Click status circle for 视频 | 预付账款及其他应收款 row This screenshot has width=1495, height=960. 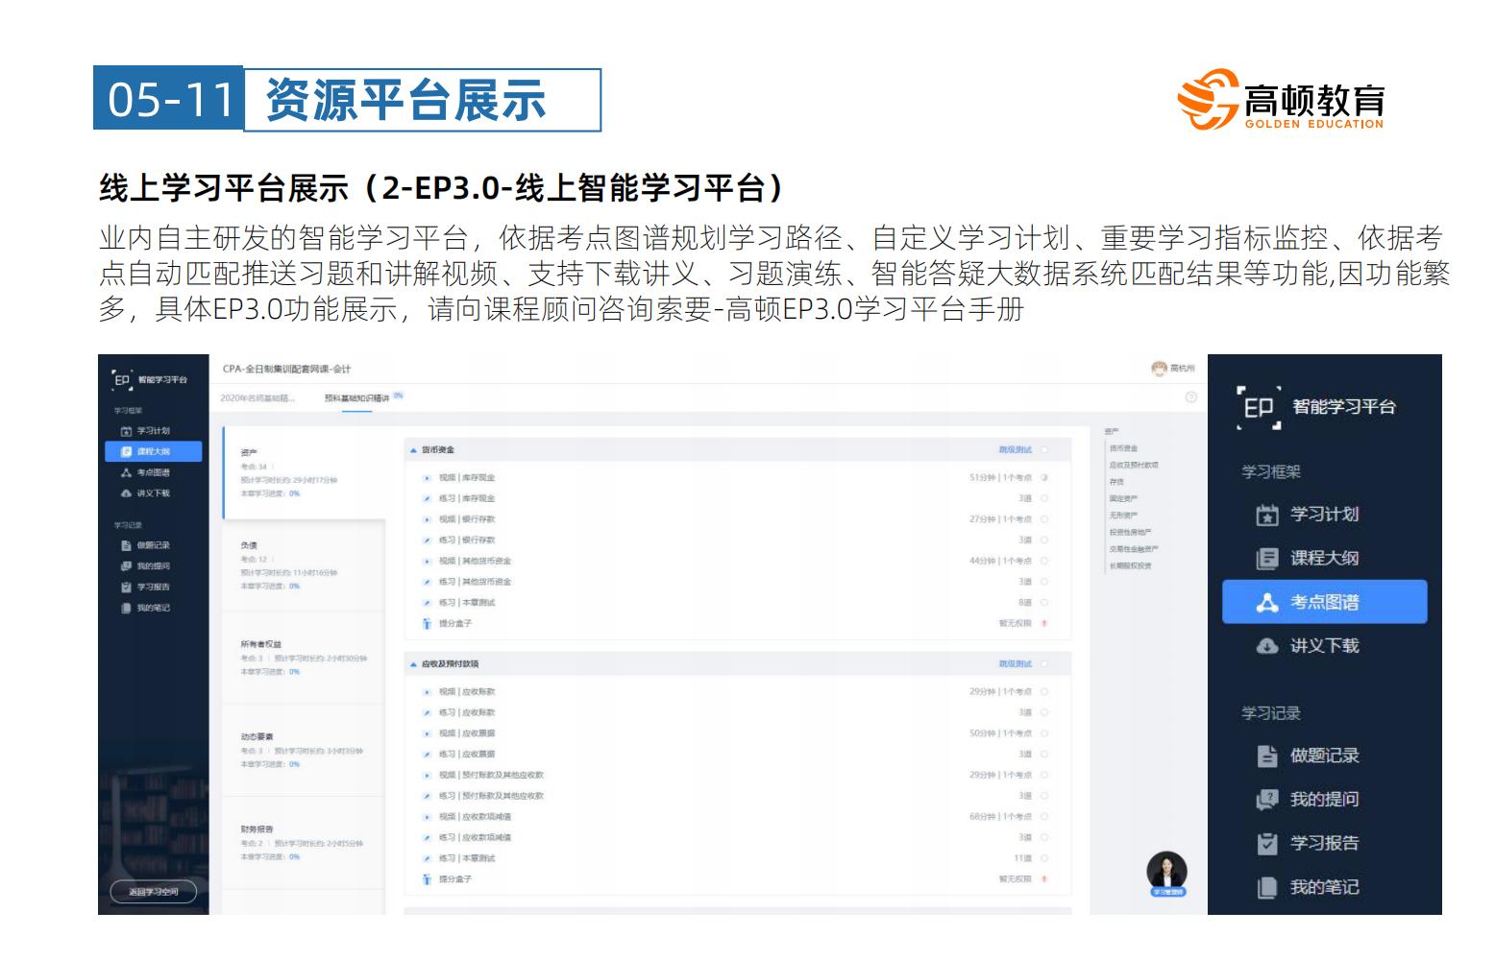(1044, 775)
